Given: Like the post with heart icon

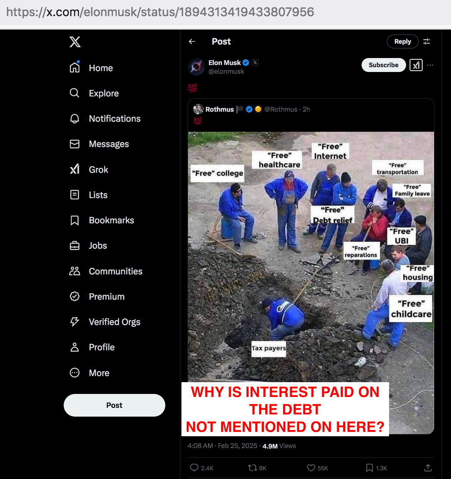Looking at the screenshot, I should [311, 468].
